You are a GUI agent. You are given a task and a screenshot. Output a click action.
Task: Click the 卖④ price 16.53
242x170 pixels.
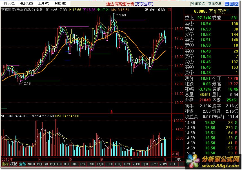click(x=206, y=29)
